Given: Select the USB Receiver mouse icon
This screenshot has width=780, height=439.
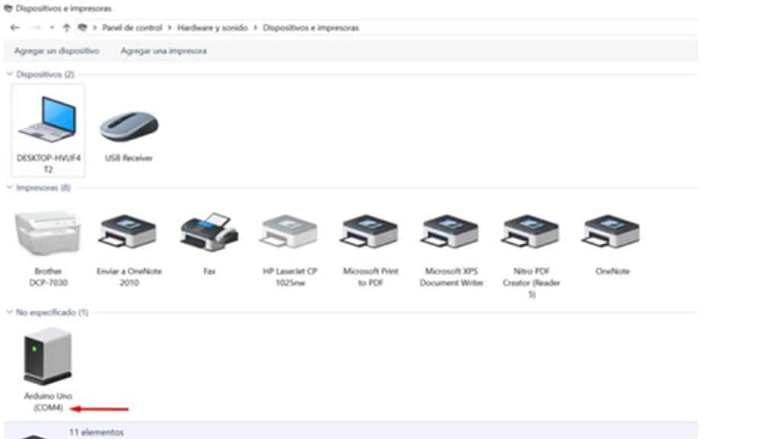Looking at the screenshot, I should [129, 127].
